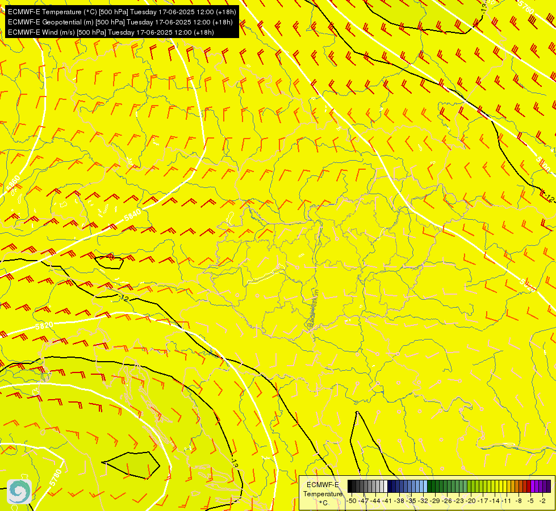Click the -38 label on temperature legend

[x=399, y=501]
